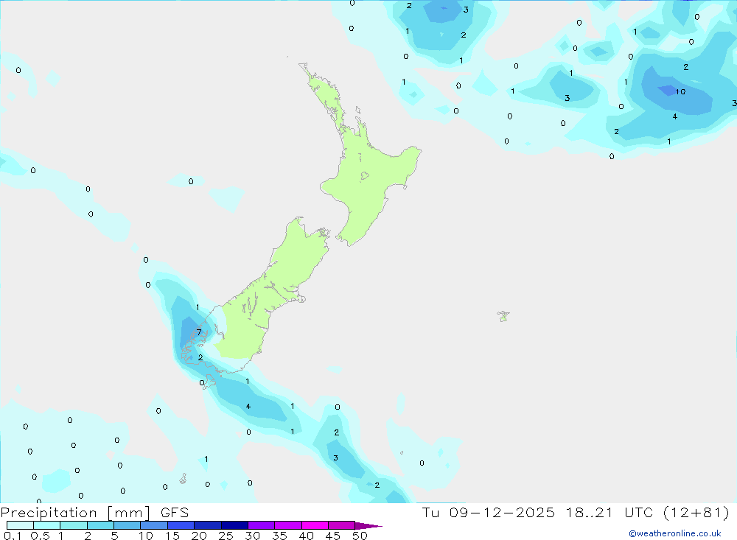The width and height of the screenshot is (737, 540).
Task: Click the '(12+81)' forecast run label
Action: pyautogui.click(x=696, y=512)
